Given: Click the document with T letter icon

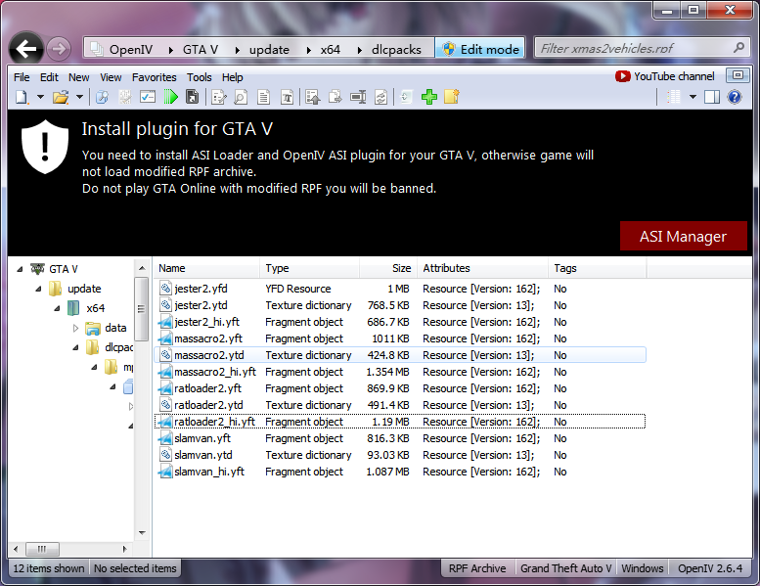Looking at the screenshot, I should click(287, 98).
